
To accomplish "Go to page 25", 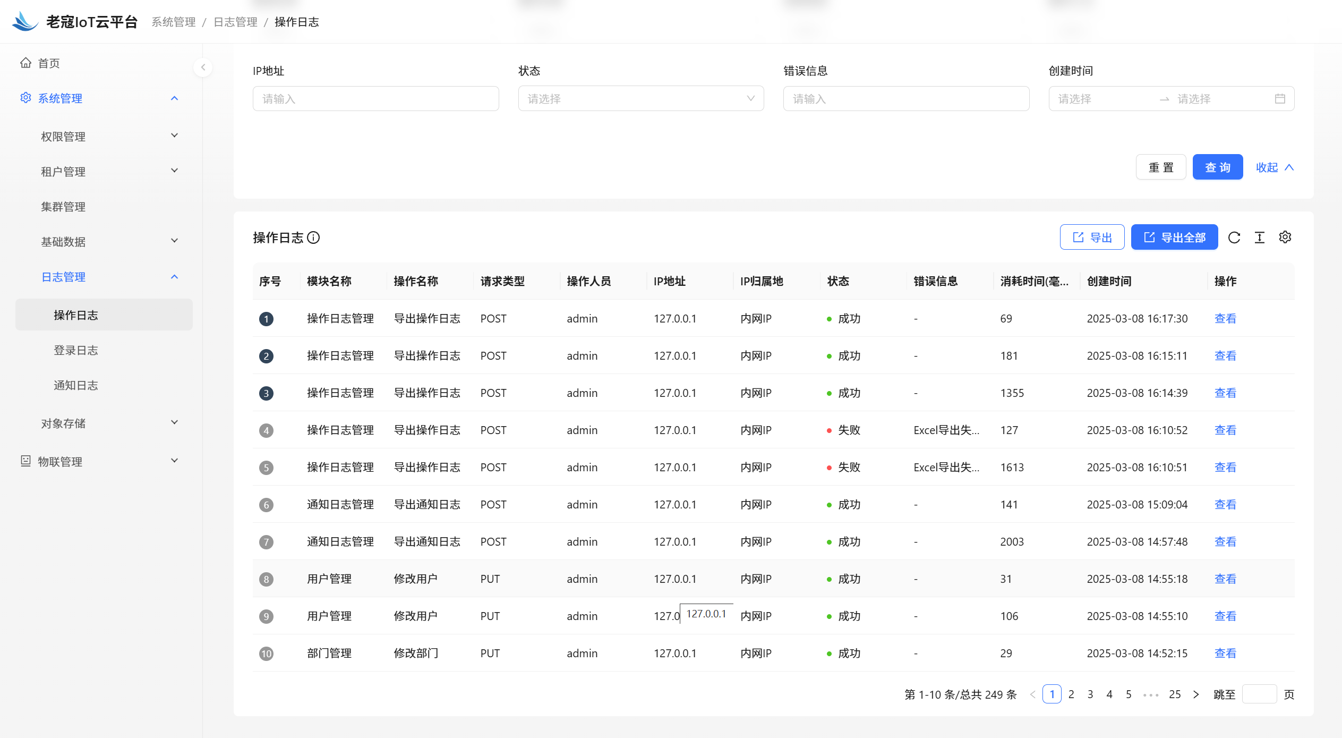I will pos(1175,694).
